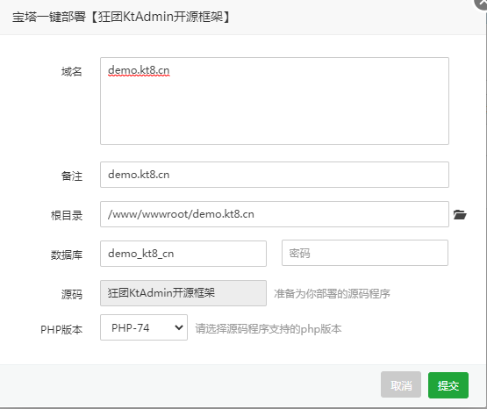
Task: Open the folder browser icon for root directory
Action: [x=460, y=214]
